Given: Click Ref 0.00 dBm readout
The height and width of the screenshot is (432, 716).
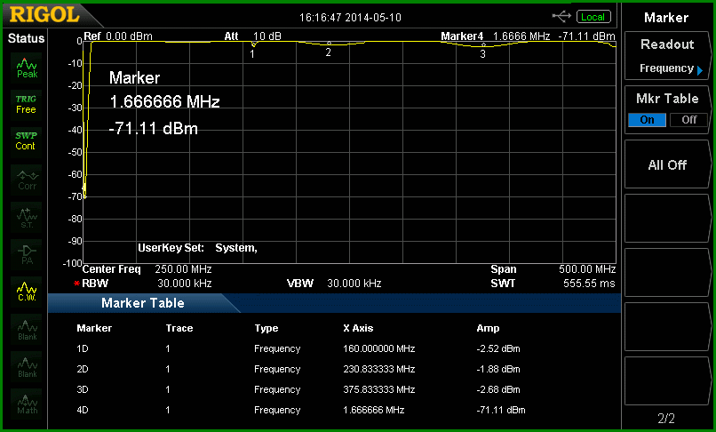Looking at the screenshot, I should point(118,36).
